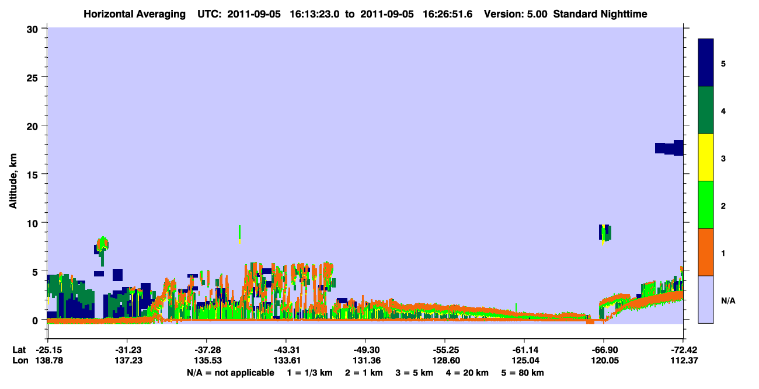This screenshot has height=389, width=759.
Task: Click the y-axis tick label 25
Action: coord(34,77)
